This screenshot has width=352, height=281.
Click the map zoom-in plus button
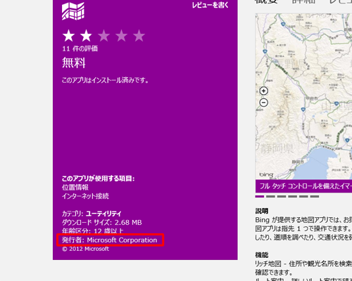click(263, 91)
